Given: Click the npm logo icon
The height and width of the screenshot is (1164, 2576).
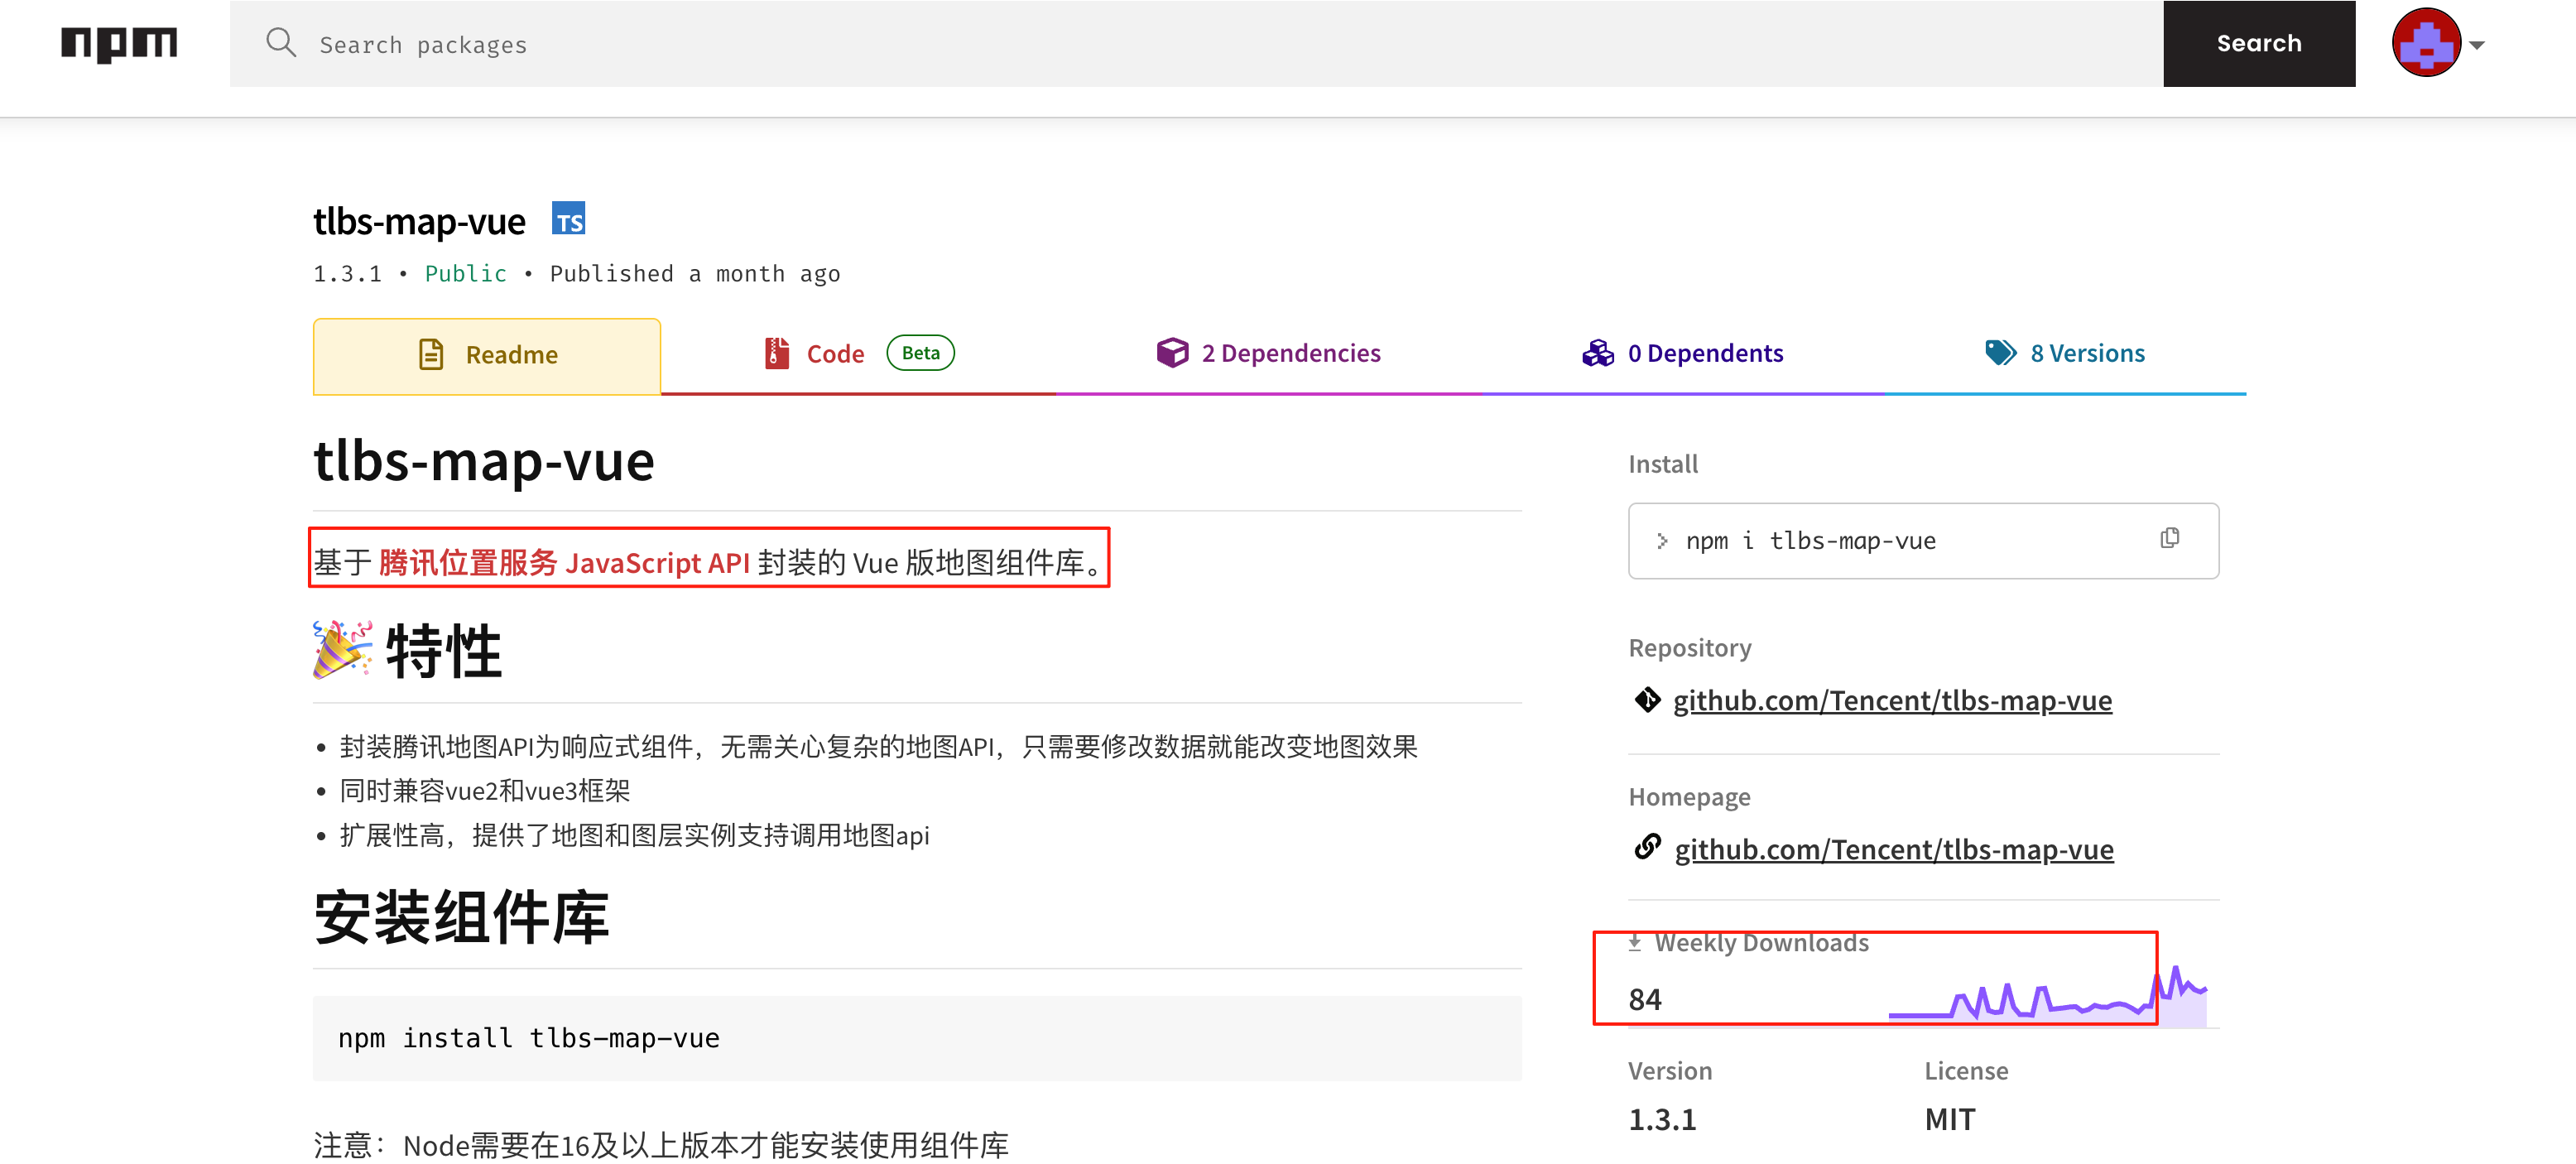Looking at the screenshot, I should [x=120, y=43].
